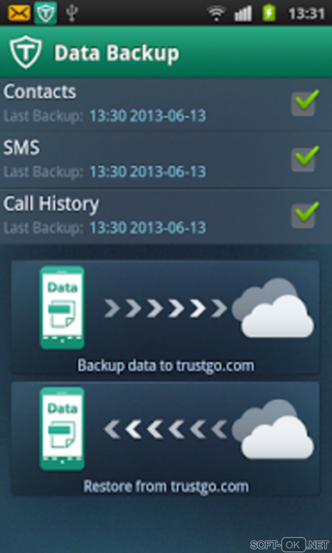Screen dimensions: 332x553
Task: Tap the cloud icon in restore panel
Action: click(x=273, y=429)
